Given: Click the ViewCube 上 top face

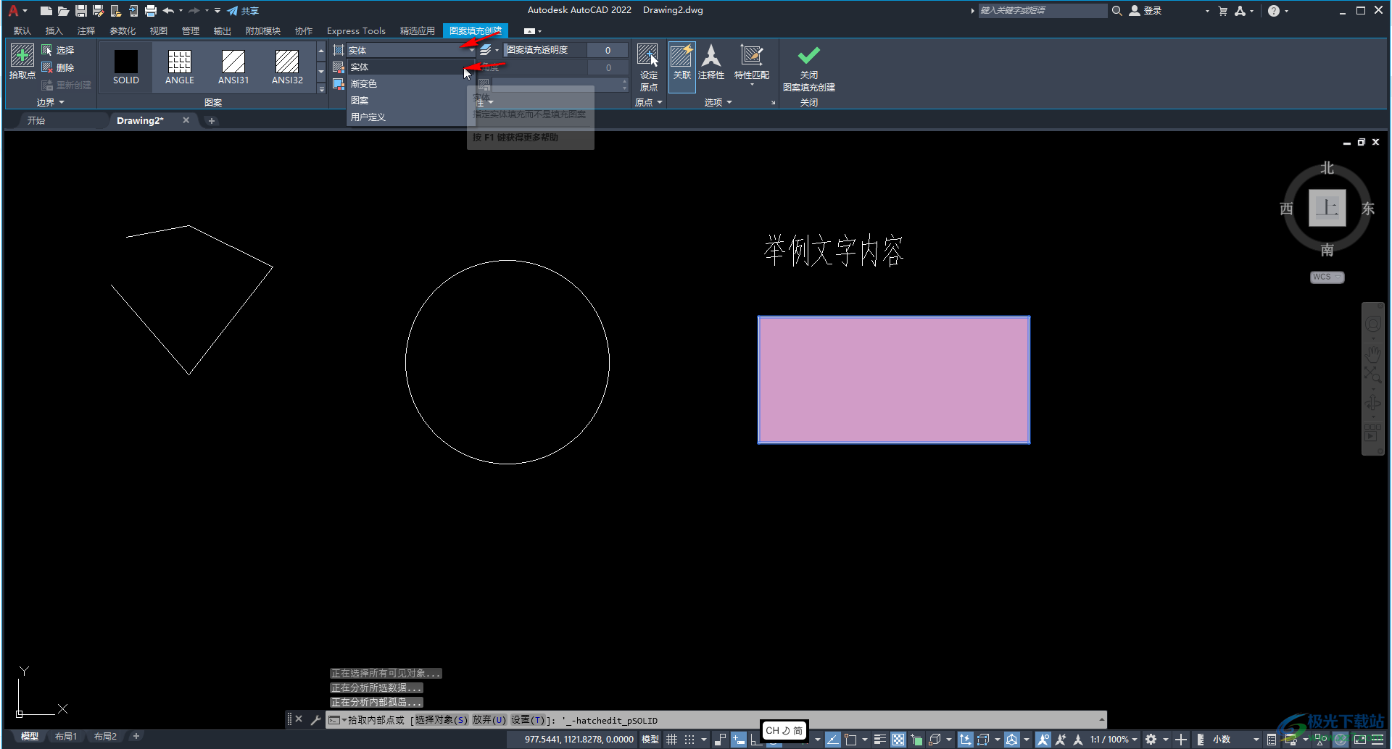Looking at the screenshot, I should [x=1327, y=208].
